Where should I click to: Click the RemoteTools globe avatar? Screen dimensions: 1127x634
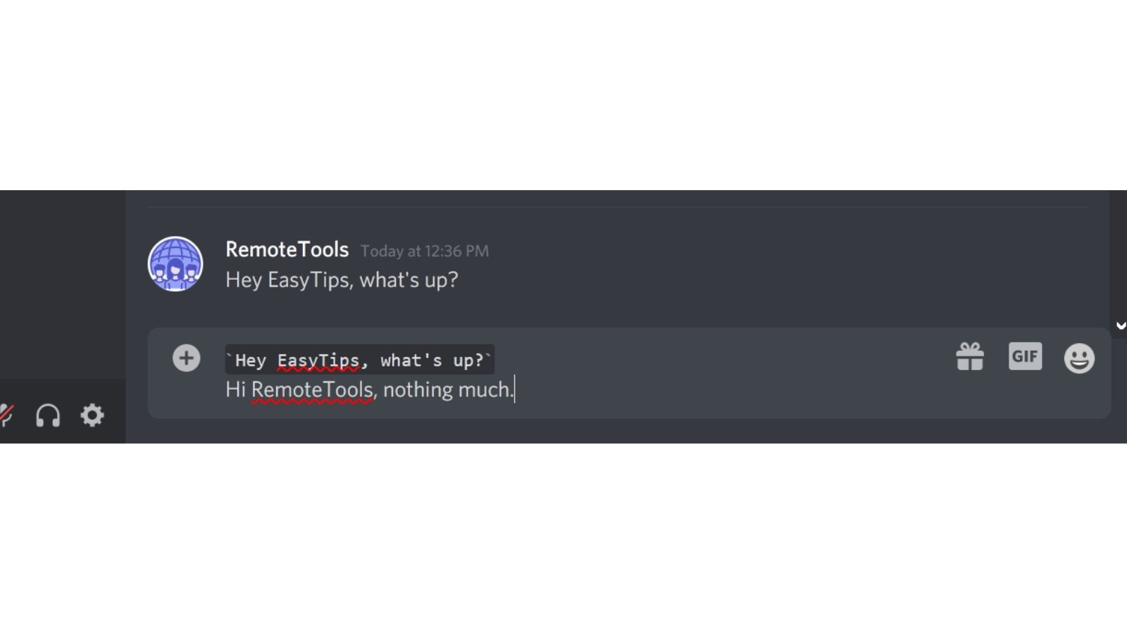[x=175, y=263]
